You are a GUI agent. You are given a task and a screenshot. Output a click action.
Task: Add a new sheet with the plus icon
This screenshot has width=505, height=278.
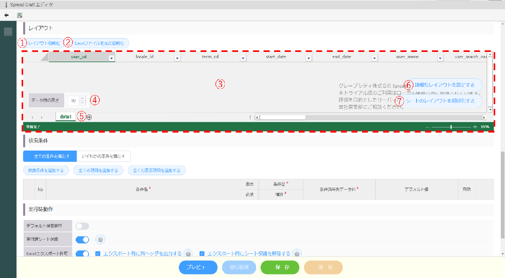[x=89, y=117]
